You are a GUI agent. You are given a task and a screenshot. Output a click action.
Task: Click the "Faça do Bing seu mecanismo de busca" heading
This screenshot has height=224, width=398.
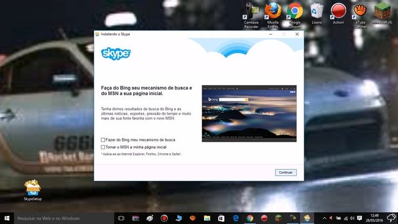pyautogui.click(x=147, y=91)
